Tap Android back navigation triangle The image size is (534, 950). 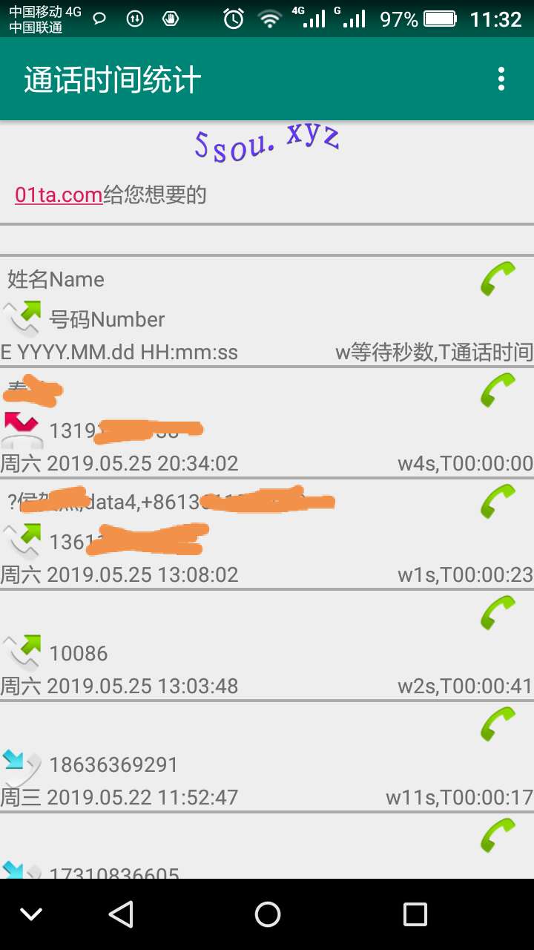coord(121,914)
